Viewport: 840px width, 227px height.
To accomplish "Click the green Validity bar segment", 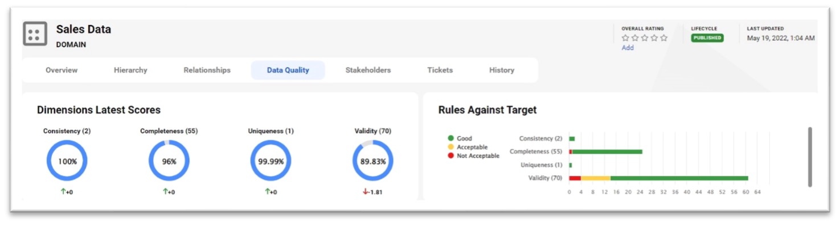I will click(679, 178).
